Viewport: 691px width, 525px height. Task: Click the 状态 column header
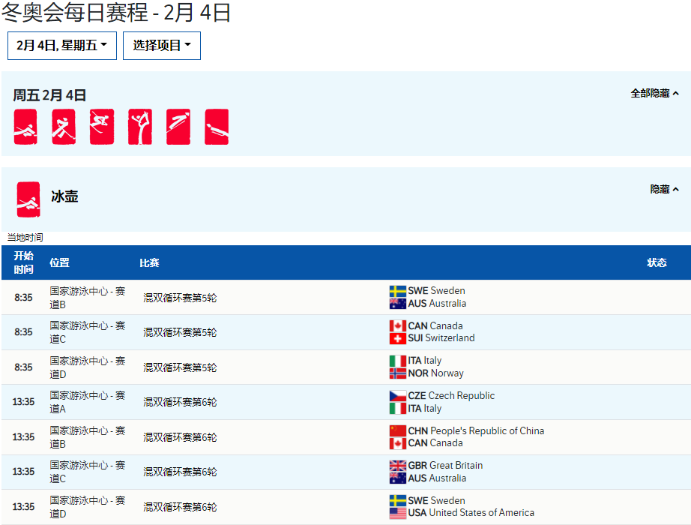657,262
